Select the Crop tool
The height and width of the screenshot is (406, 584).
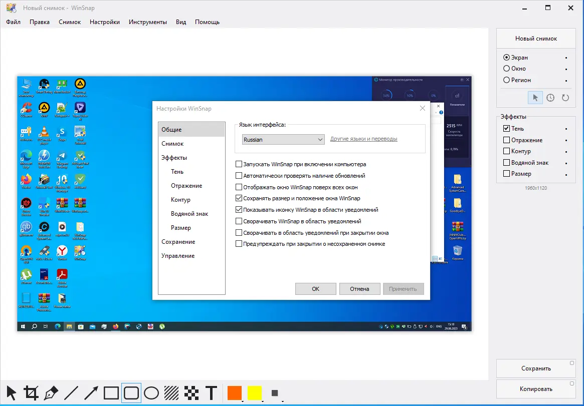click(31, 392)
